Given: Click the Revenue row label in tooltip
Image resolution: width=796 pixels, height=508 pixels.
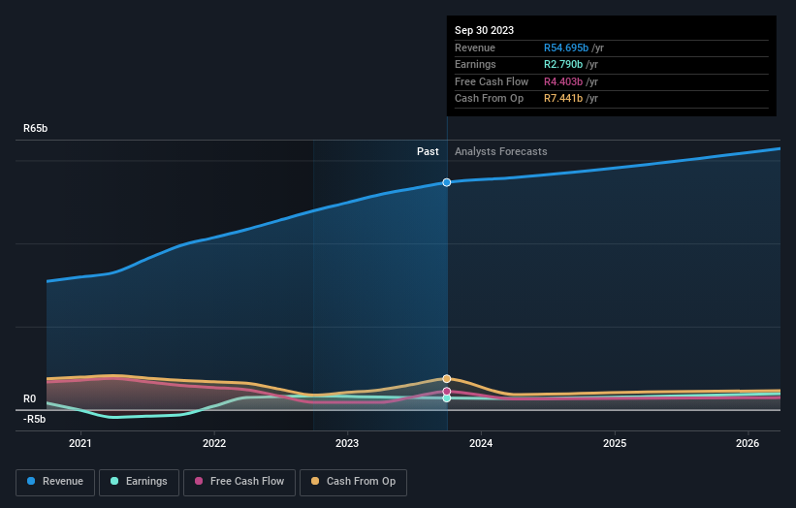Looking at the screenshot, I should (x=475, y=48).
